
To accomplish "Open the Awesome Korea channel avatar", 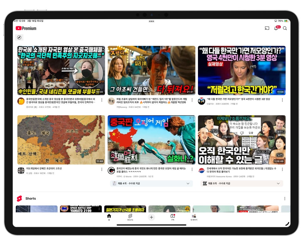I will pos(202,170).
